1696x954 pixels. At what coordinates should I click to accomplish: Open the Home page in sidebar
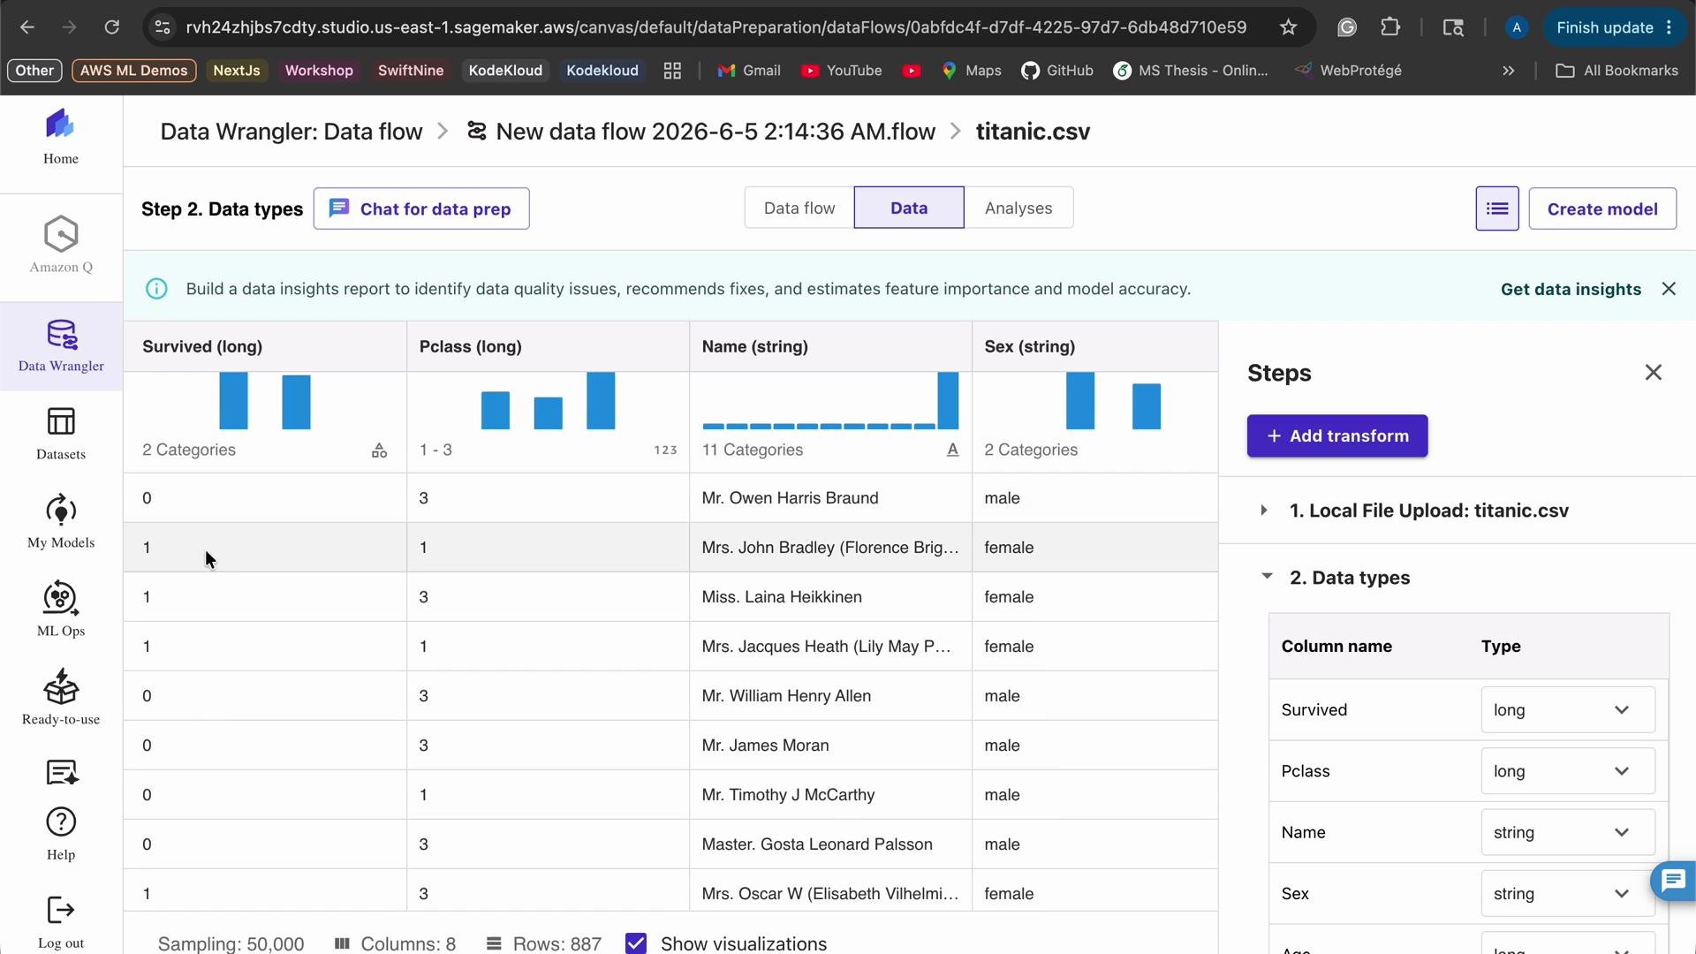61,136
